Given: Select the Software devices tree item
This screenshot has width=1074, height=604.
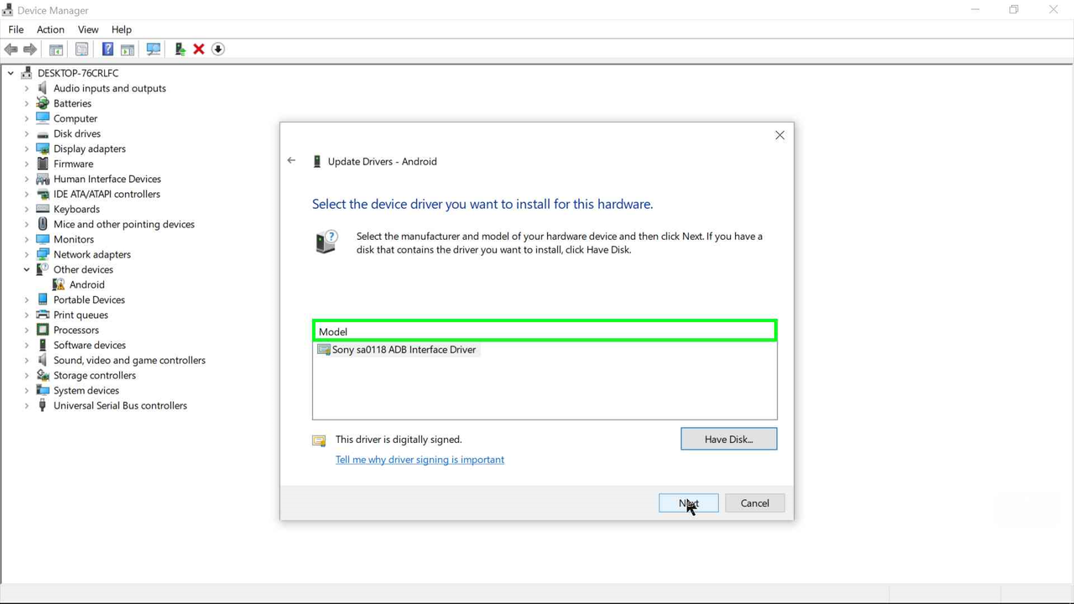Looking at the screenshot, I should tap(90, 345).
